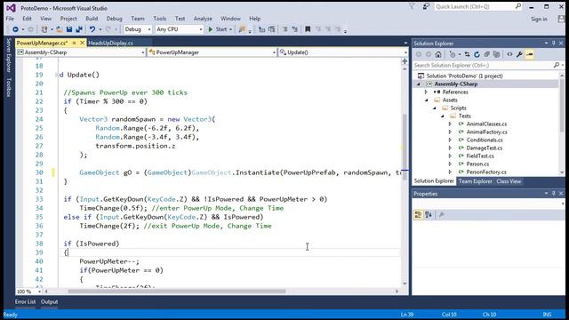The height and width of the screenshot is (320, 569).
Task: Open the Any CPU platform dropdown
Action: [201, 29]
